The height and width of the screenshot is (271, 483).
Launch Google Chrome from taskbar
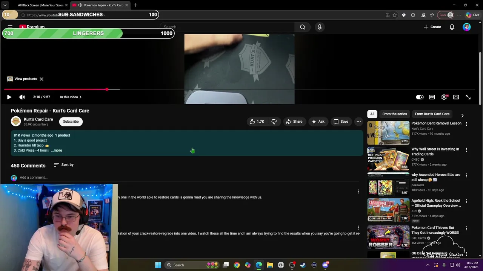pyautogui.click(x=237, y=265)
